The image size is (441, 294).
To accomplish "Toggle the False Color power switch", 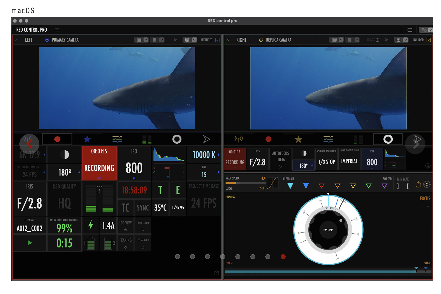I will [143, 230].
